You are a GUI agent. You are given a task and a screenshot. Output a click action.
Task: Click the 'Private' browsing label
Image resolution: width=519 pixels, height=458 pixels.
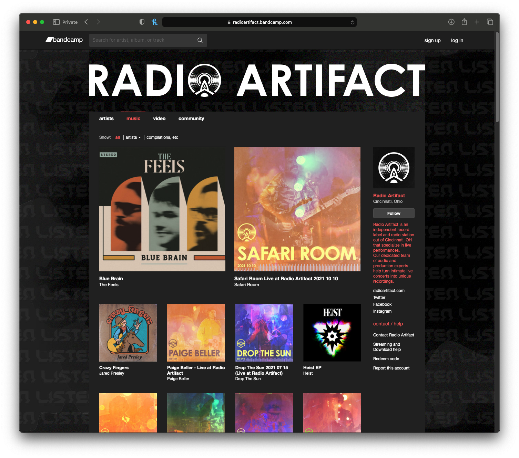(x=70, y=22)
